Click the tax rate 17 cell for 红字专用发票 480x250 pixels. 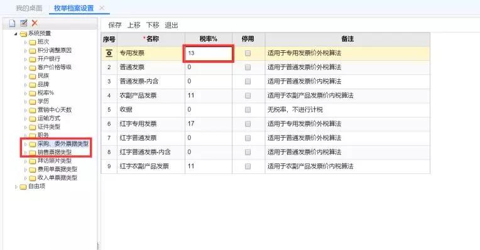[209, 124]
